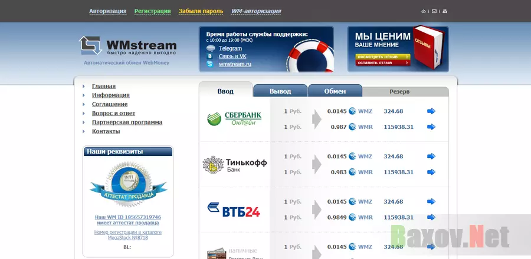The height and width of the screenshot is (259, 531).
Task: Click the Сбербанк Онлайн logo
Action: tap(234, 119)
